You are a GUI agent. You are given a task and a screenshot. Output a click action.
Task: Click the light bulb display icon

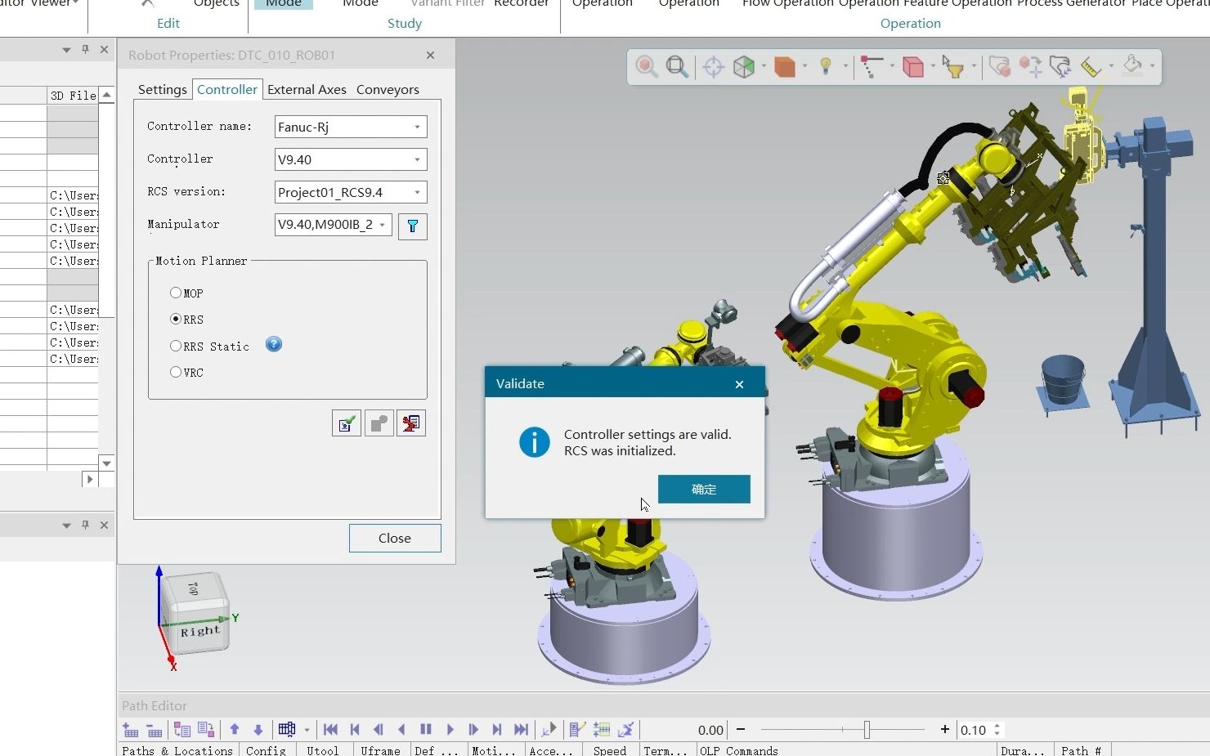825,66
